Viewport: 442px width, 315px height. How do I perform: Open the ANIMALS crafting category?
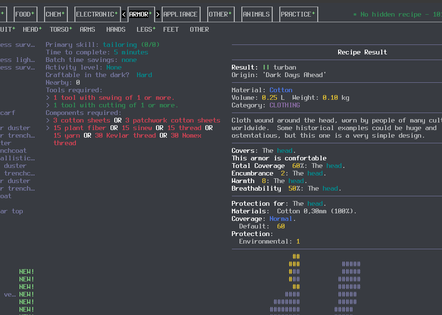click(x=257, y=14)
